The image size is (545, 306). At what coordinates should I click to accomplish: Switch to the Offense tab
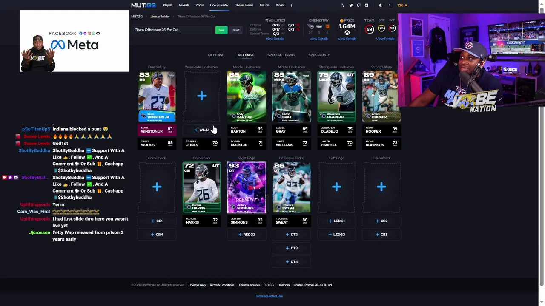click(216, 55)
